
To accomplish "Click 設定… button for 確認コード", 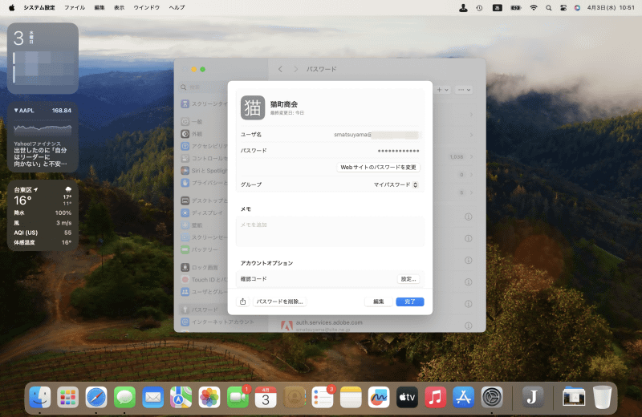I will (408, 279).
